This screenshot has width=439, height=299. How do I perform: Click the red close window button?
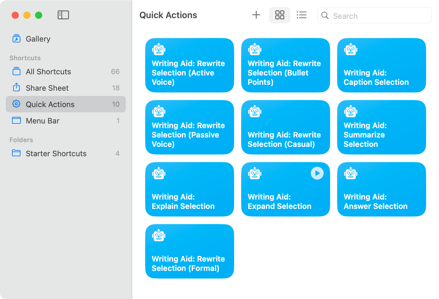pyautogui.click(x=15, y=15)
